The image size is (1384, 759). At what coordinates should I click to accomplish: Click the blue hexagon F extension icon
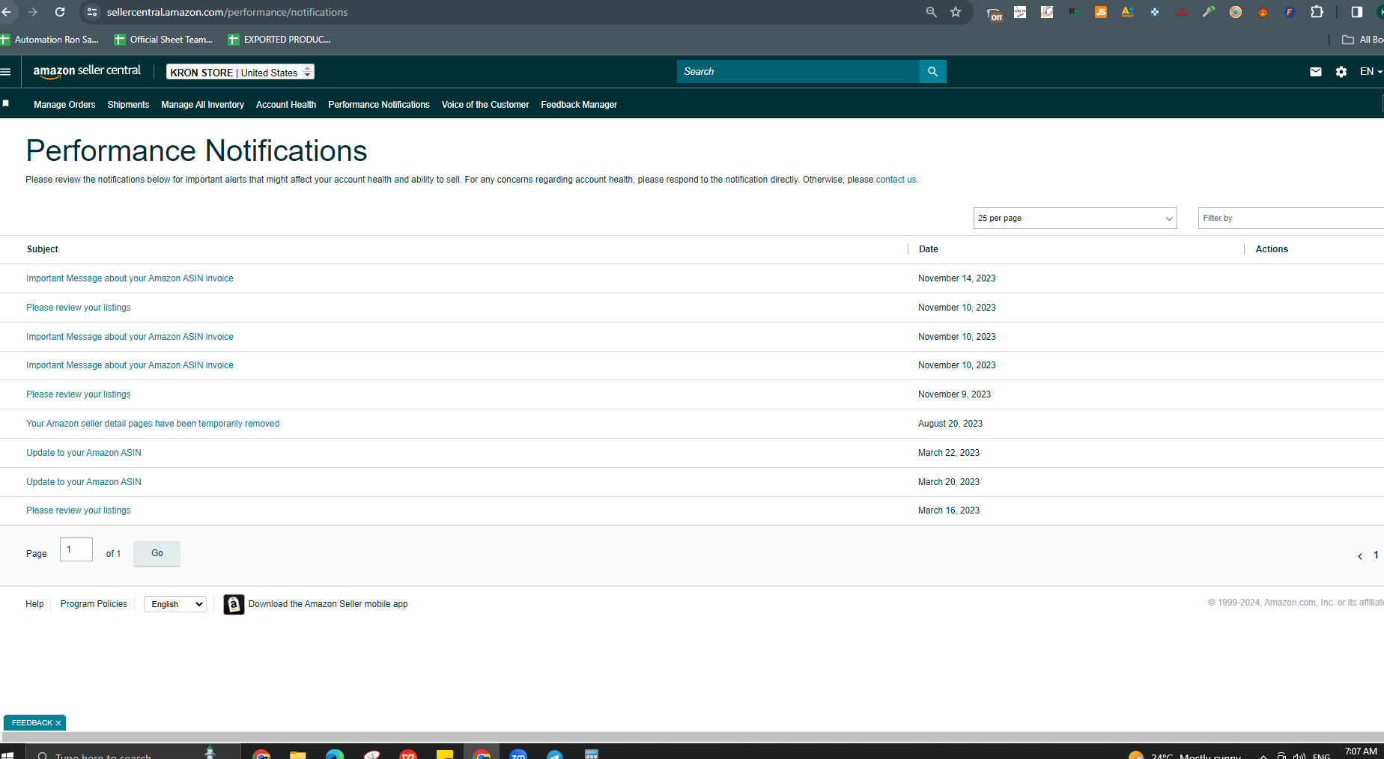(1290, 12)
